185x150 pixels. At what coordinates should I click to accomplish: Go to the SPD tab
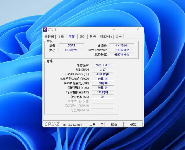point(82,37)
